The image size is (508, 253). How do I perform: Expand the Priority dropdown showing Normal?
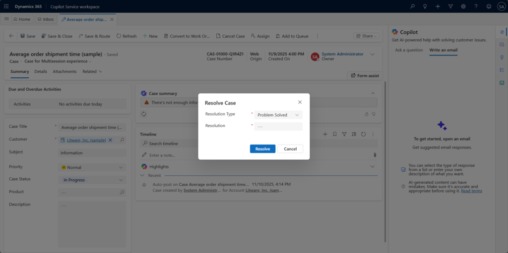tap(92, 167)
